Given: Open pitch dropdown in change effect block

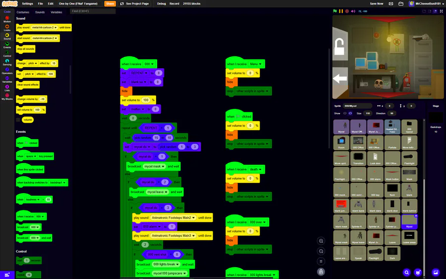Looking at the screenshot, I should pos(32,63).
